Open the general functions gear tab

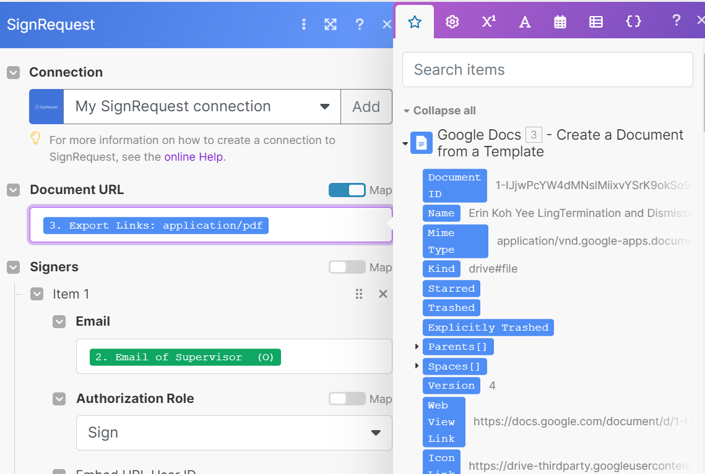point(452,22)
